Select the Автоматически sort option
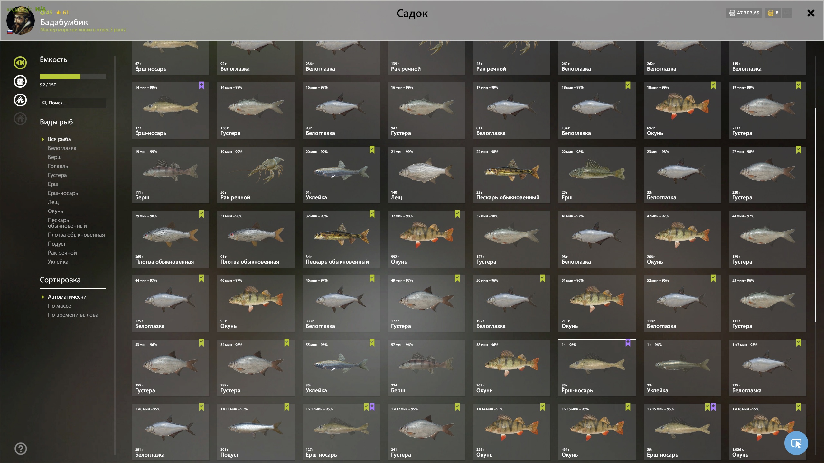 click(x=67, y=297)
